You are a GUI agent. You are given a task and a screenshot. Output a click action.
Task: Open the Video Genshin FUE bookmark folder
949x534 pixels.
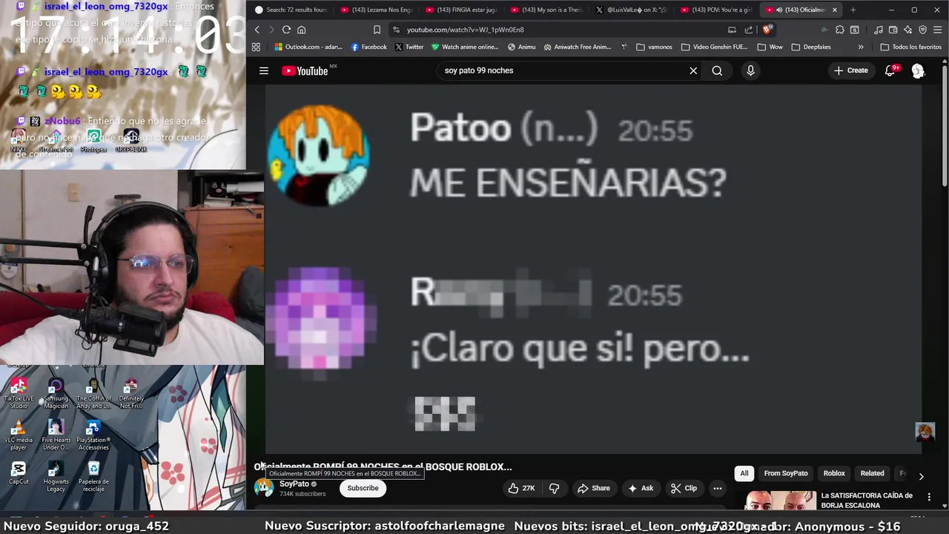click(x=714, y=47)
